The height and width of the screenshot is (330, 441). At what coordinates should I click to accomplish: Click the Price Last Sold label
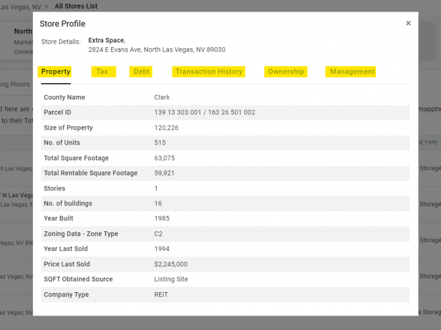67,264
